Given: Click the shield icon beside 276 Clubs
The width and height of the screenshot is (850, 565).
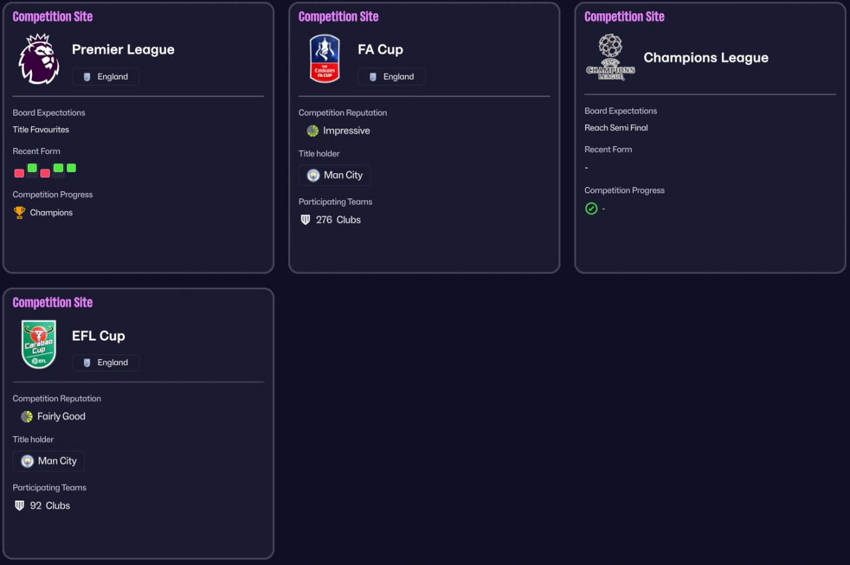Looking at the screenshot, I should [x=305, y=220].
